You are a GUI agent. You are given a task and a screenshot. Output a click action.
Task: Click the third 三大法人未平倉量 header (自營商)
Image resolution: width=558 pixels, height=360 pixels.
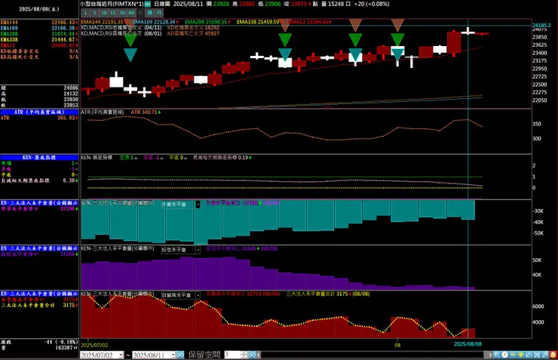click(x=39, y=294)
